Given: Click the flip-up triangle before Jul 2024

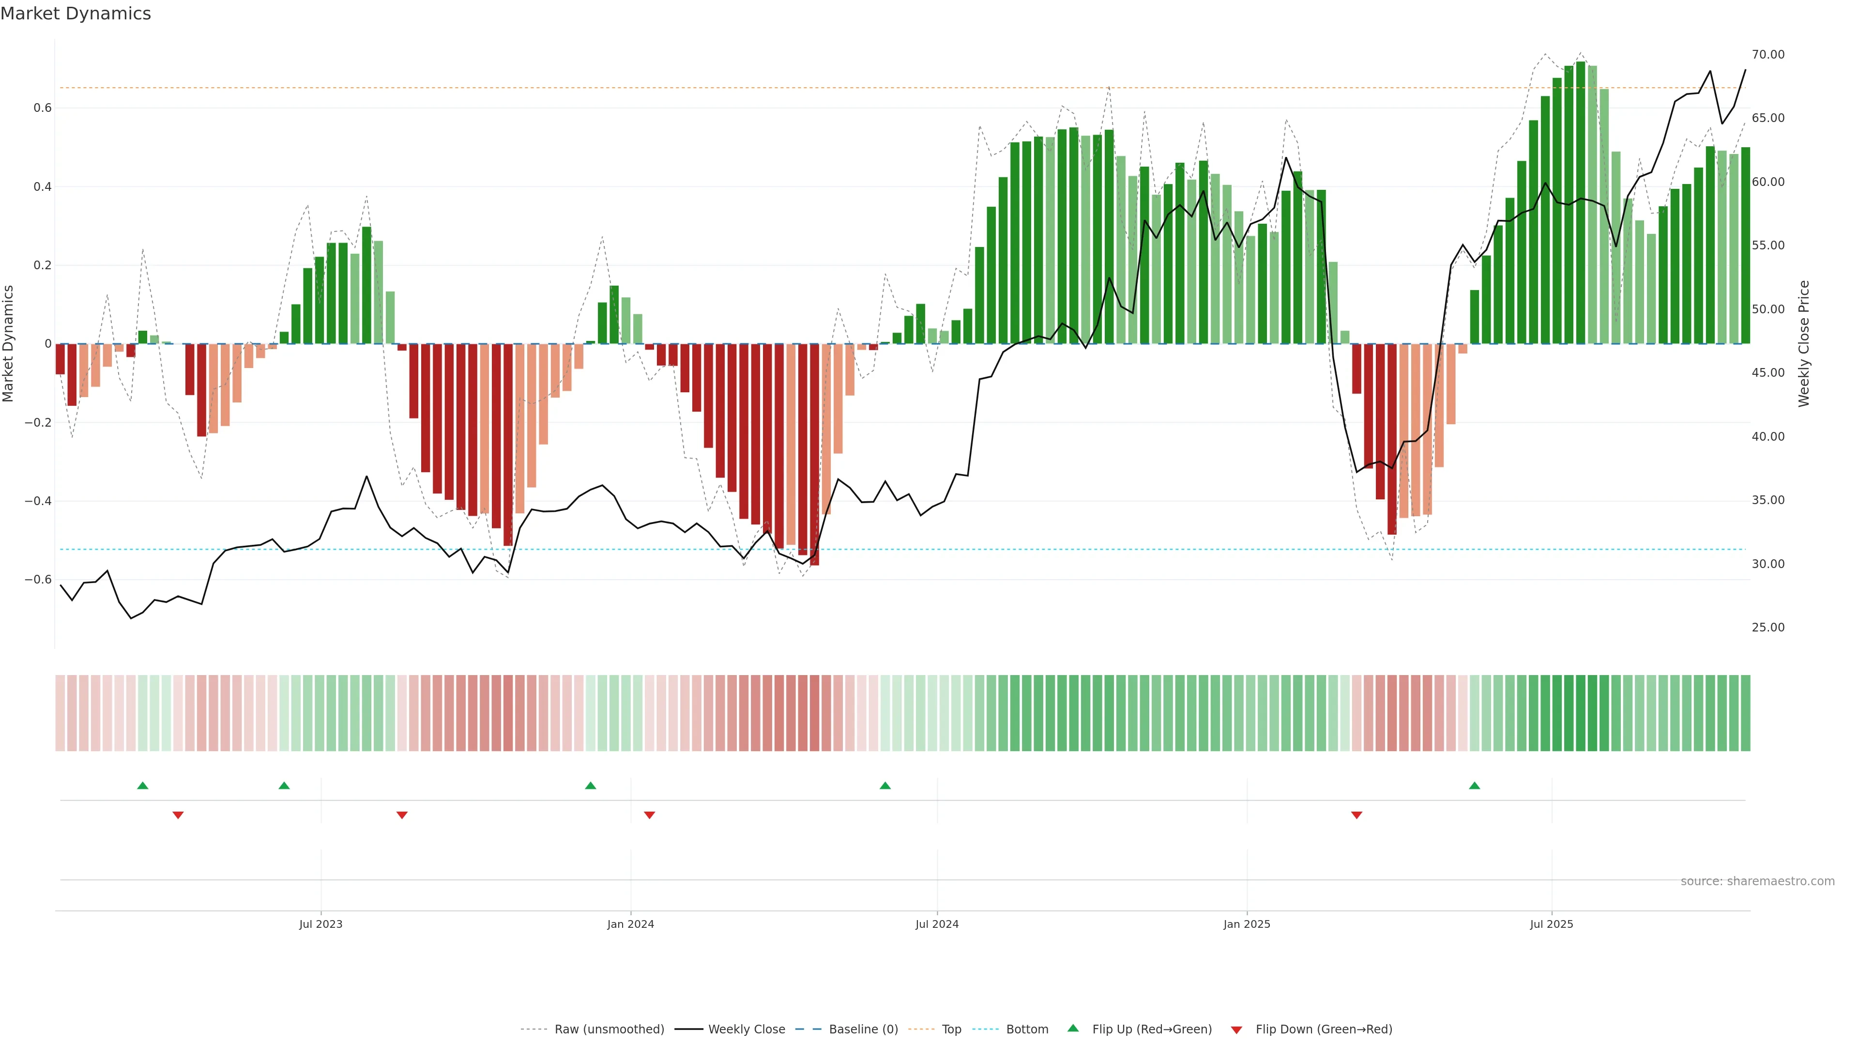Looking at the screenshot, I should click(885, 785).
